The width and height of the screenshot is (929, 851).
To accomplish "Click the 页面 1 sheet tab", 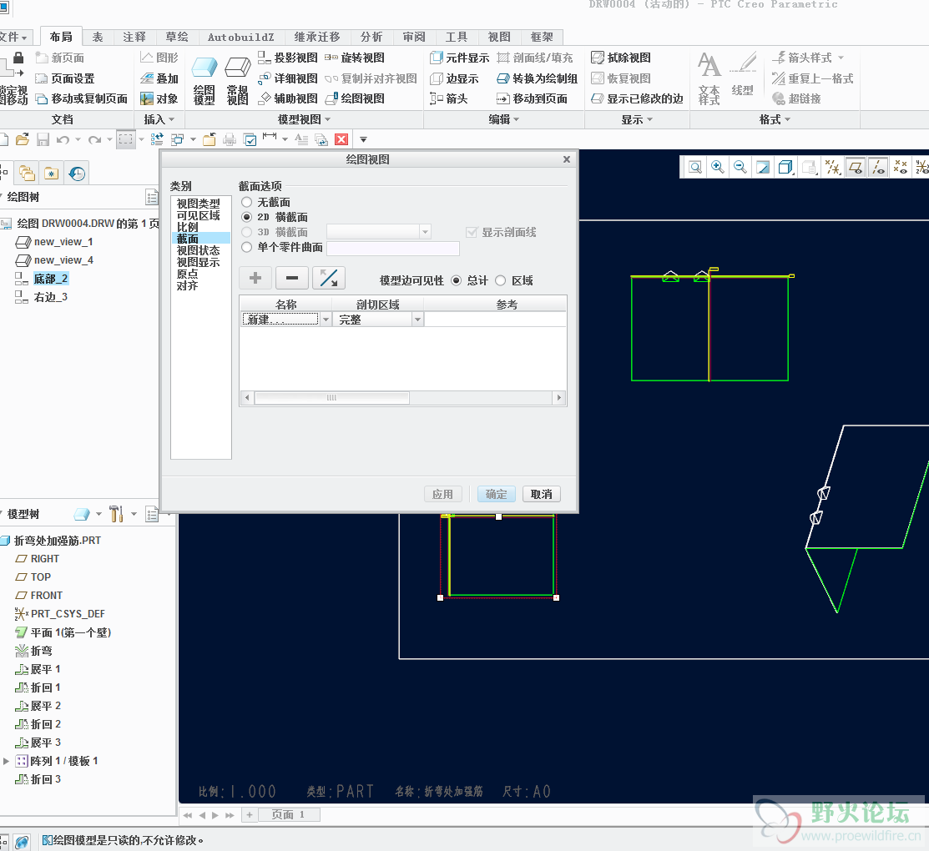I will 289,815.
